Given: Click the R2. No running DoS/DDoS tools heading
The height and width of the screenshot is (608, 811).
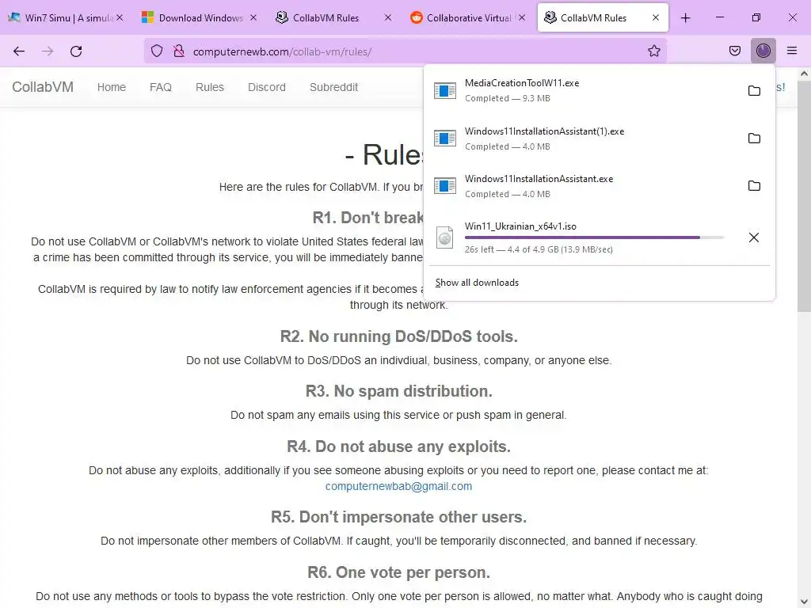Looking at the screenshot, I should [x=398, y=336].
